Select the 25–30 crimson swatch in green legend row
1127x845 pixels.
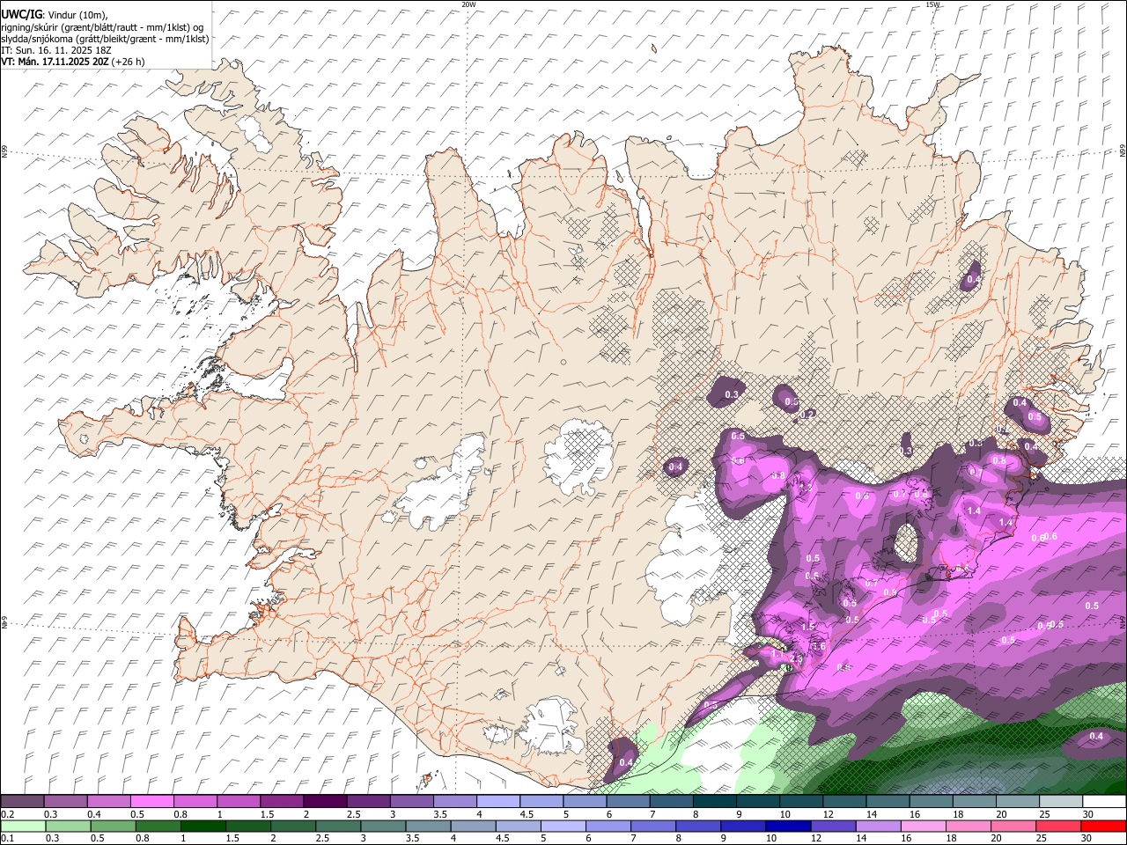[1058, 826]
